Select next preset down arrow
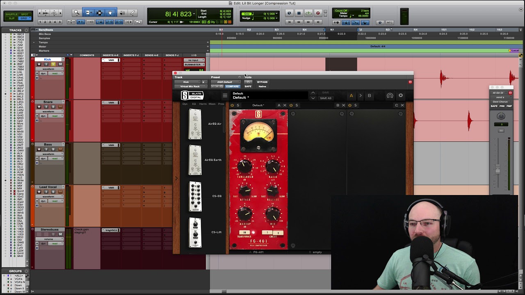525x295 pixels. (x=313, y=98)
